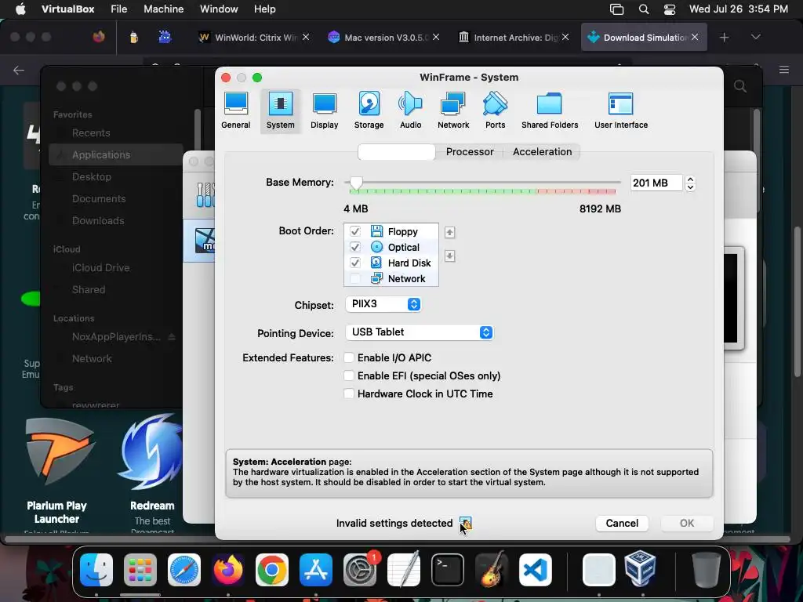Move boot device down with arrow button
Image resolution: width=803 pixels, height=602 pixels.
[x=449, y=256]
